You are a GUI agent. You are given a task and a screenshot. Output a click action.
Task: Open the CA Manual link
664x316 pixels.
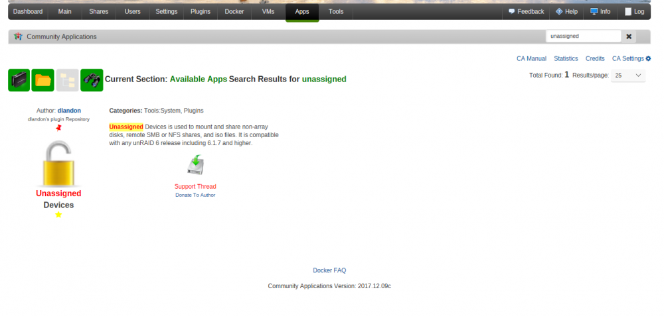click(x=531, y=59)
